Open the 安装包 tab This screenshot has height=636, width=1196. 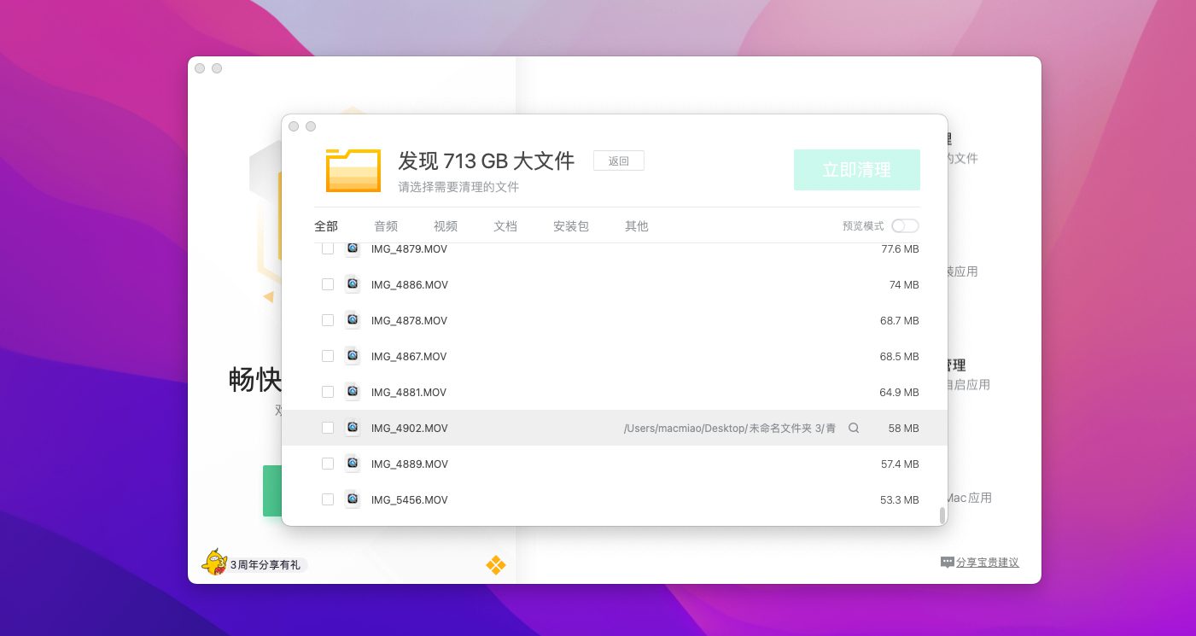click(571, 226)
